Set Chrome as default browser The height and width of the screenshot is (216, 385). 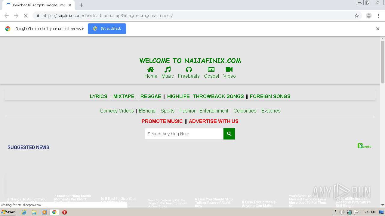[107, 28]
